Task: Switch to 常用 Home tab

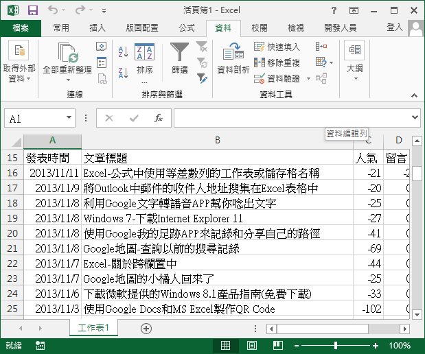Action: pyautogui.click(x=61, y=28)
